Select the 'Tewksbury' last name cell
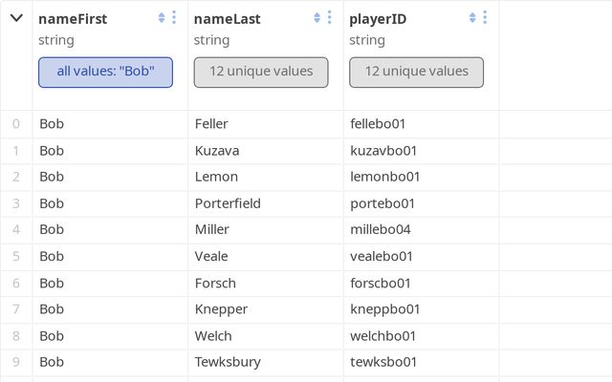Viewport: 612px width, 382px height. point(227,362)
